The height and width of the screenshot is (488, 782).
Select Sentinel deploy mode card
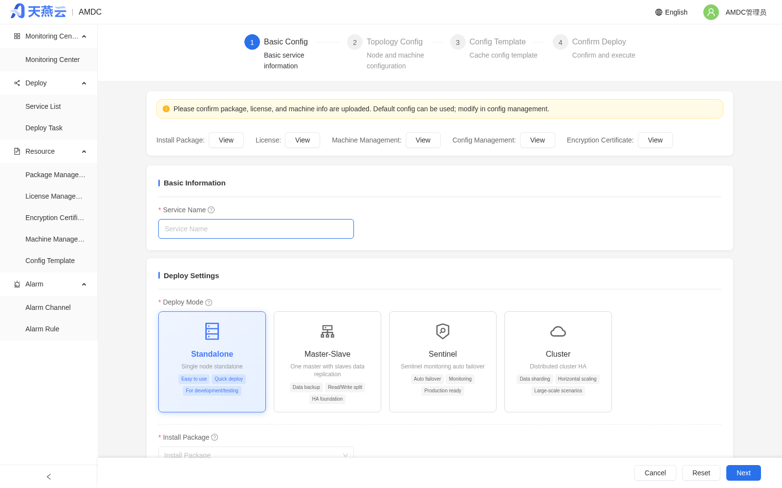click(443, 362)
